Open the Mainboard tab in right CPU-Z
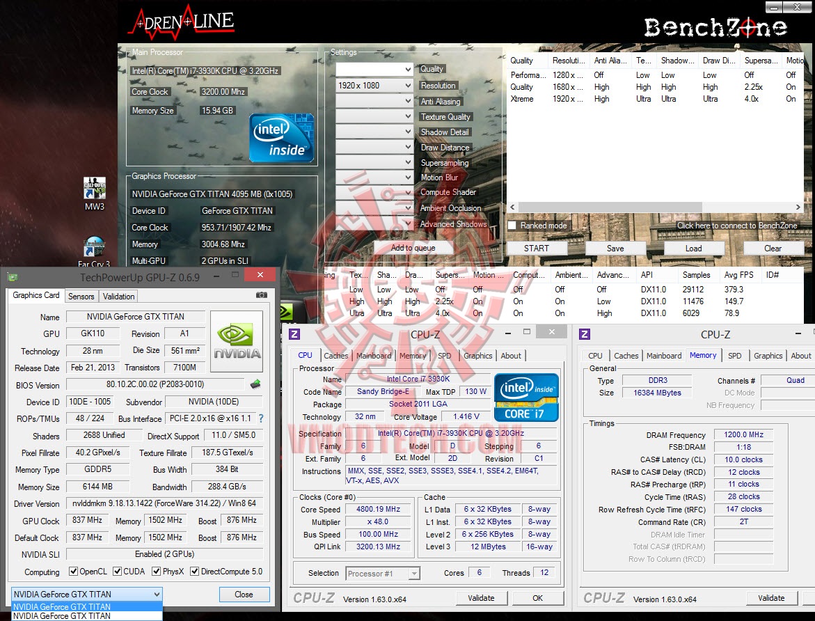The image size is (815, 621). 664,356
